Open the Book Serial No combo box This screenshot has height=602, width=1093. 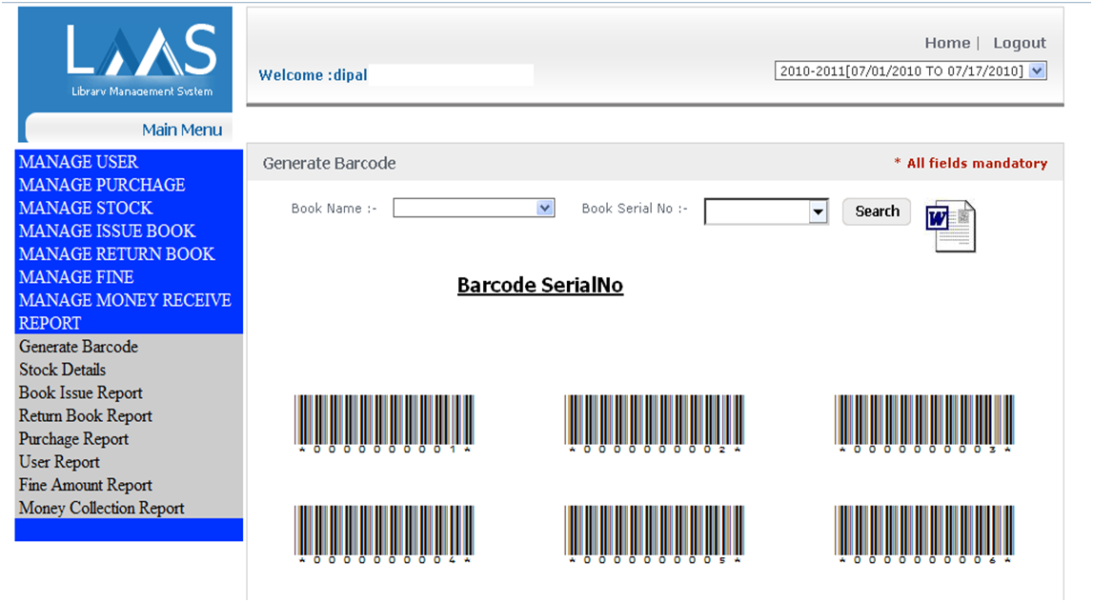pos(766,211)
